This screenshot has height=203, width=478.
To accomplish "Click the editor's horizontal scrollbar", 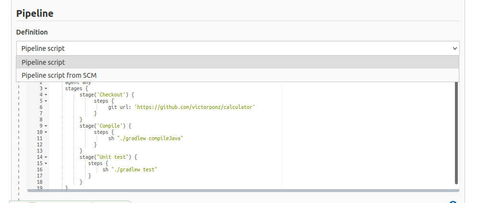I will (240, 191).
